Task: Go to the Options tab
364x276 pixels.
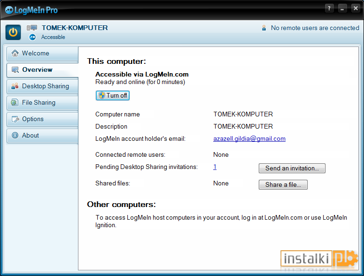Action: click(42, 119)
